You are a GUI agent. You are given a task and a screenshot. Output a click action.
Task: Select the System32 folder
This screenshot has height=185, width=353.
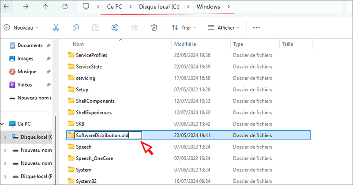point(86,181)
